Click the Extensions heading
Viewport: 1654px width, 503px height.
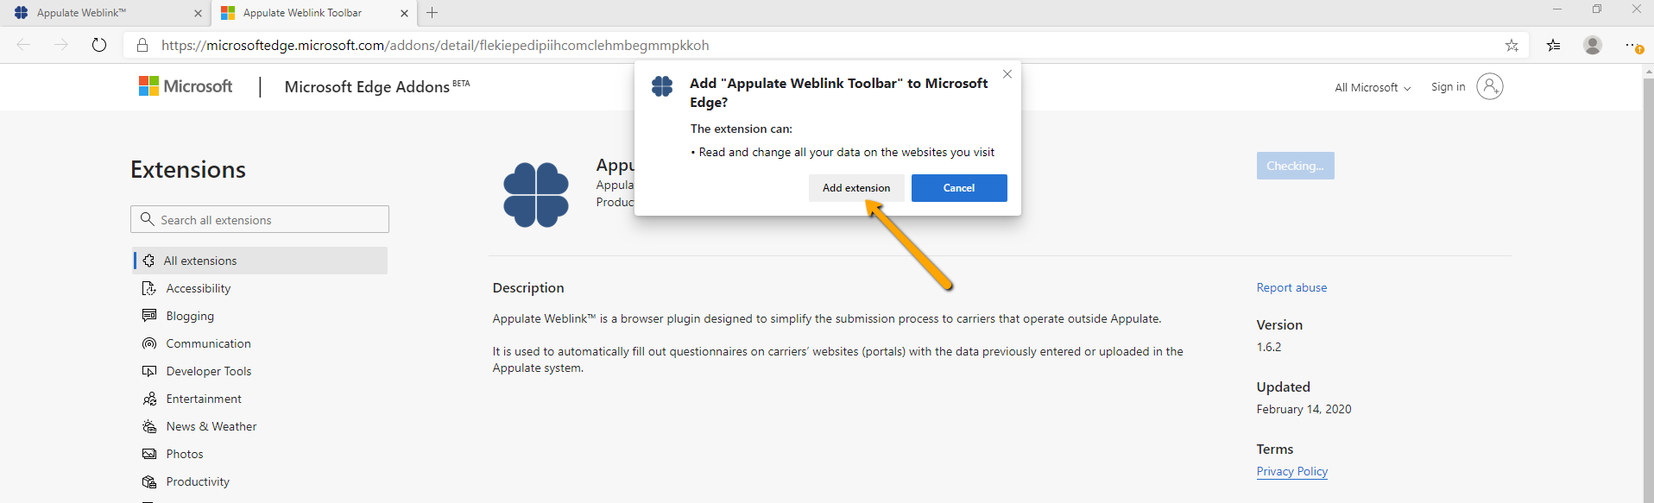pos(188,169)
